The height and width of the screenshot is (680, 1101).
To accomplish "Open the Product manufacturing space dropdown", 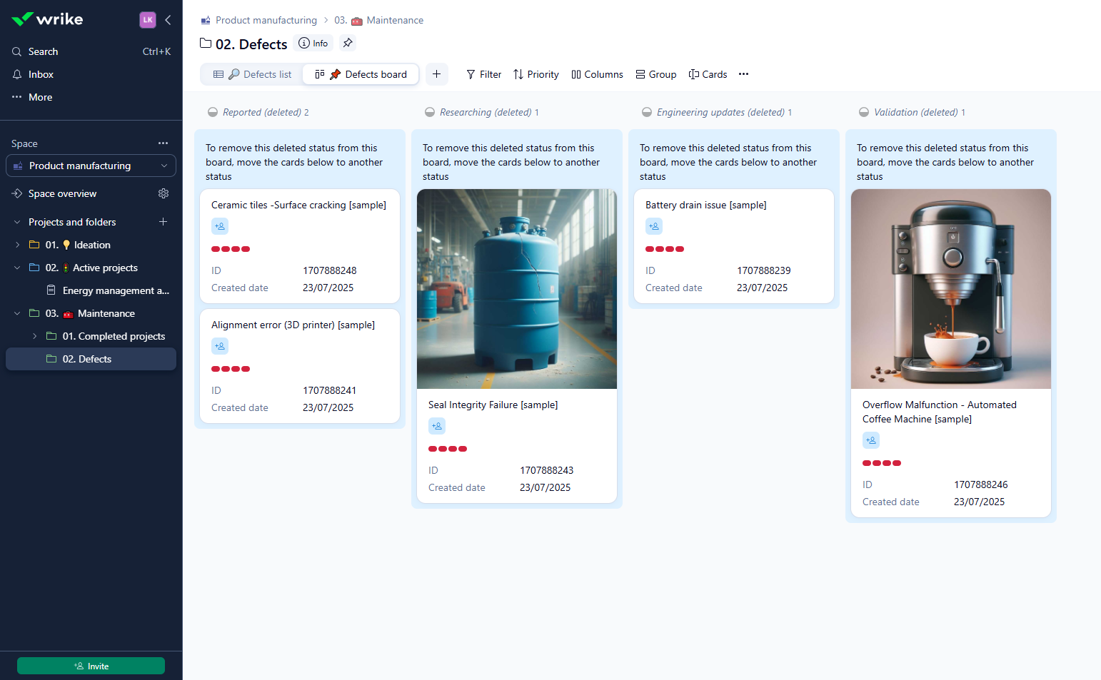I will pos(91,166).
